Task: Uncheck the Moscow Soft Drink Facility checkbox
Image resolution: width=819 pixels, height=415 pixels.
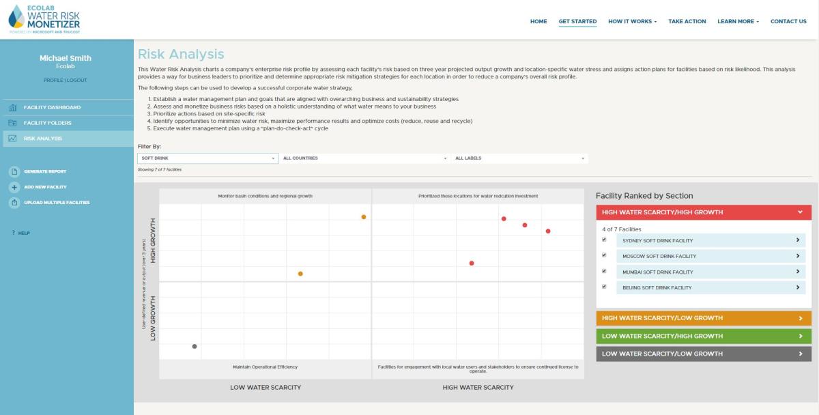Action: [604, 255]
